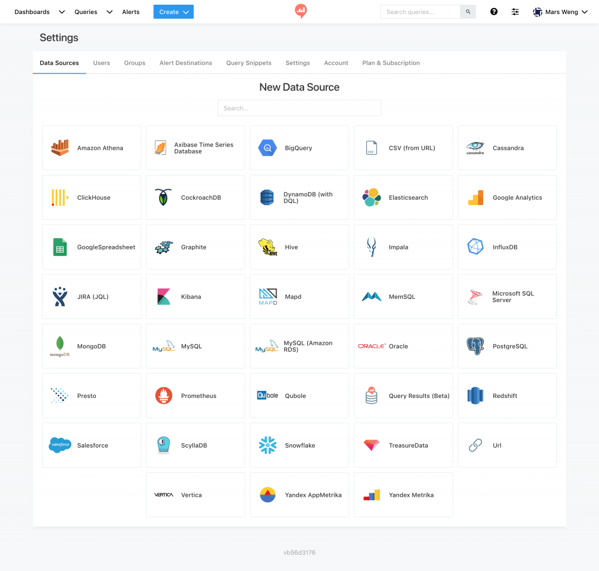Image resolution: width=599 pixels, height=571 pixels.
Task: Select the CockroachDB bug icon
Action: (x=164, y=198)
